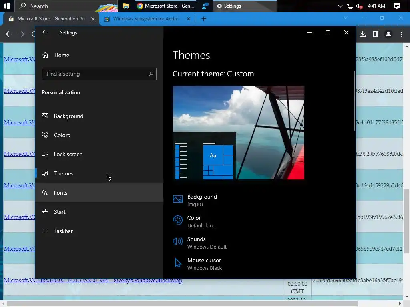The height and width of the screenshot is (307, 410).
Task: Open theme Color Default blue setting
Action: click(x=194, y=221)
